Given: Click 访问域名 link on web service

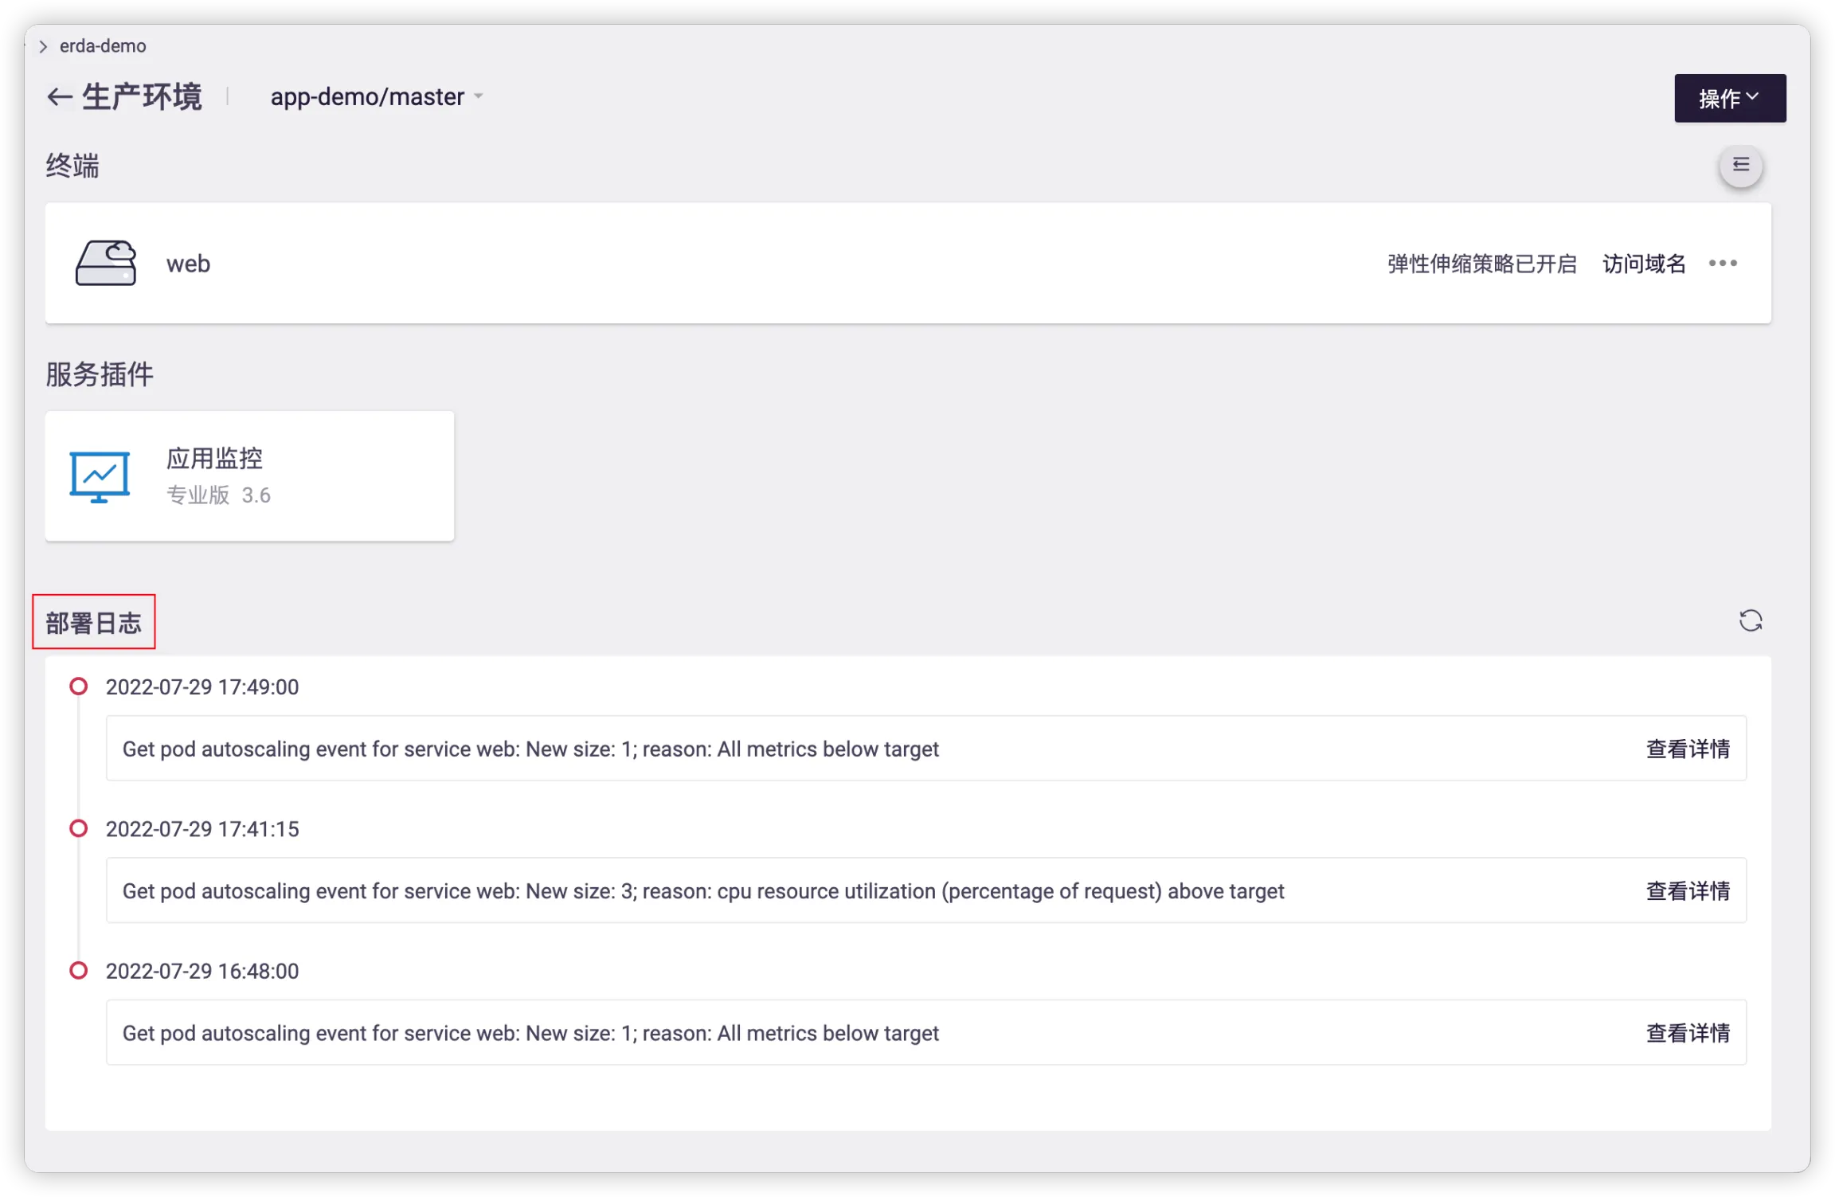Looking at the screenshot, I should pos(1644,264).
